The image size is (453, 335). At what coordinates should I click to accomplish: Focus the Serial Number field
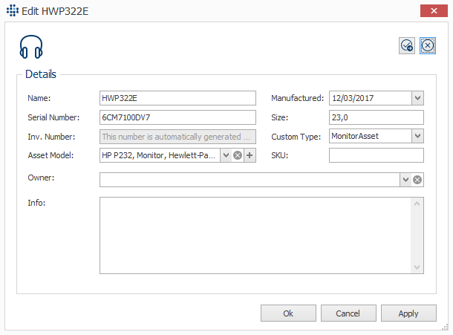pyautogui.click(x=177, y=117)
